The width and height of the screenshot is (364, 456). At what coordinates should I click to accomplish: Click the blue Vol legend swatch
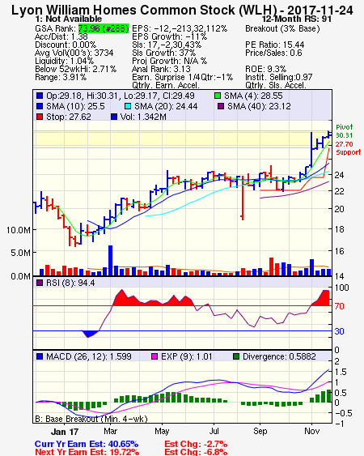pos(114,117)
